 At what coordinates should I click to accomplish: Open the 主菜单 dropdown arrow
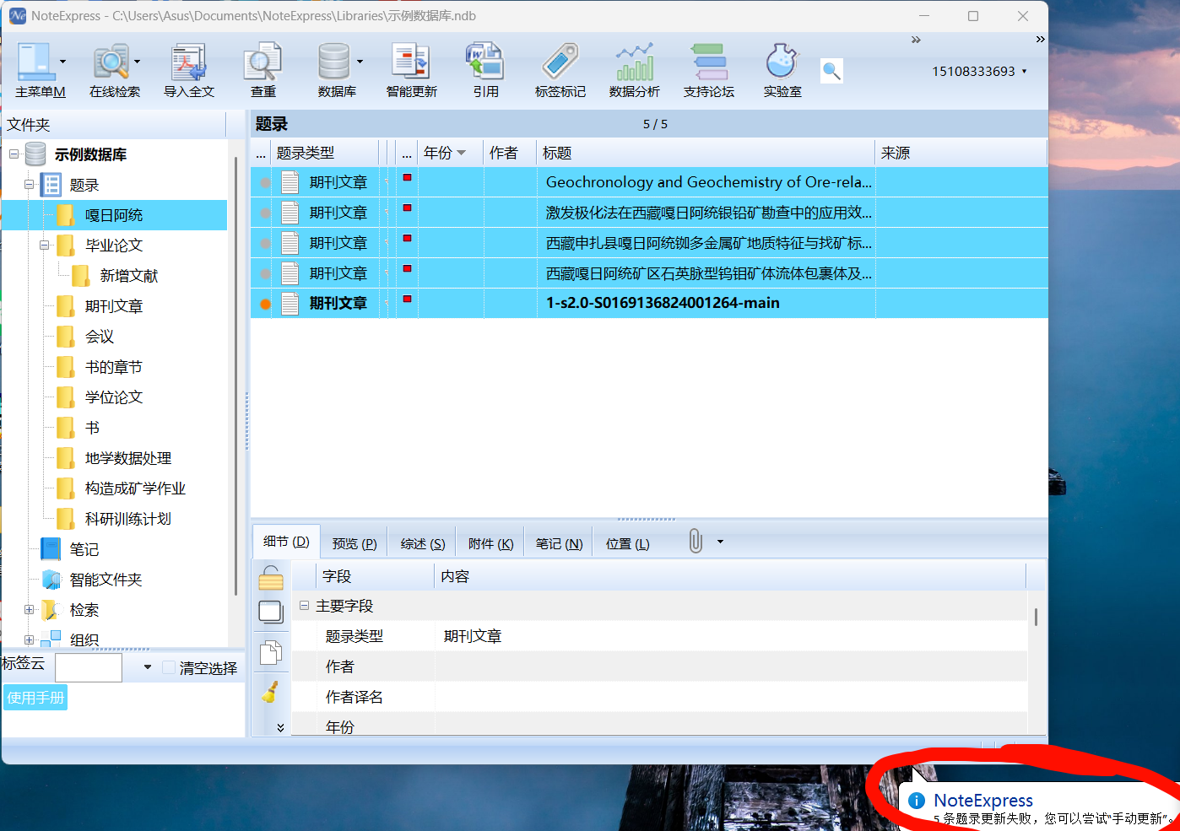(x=63, y=62)
